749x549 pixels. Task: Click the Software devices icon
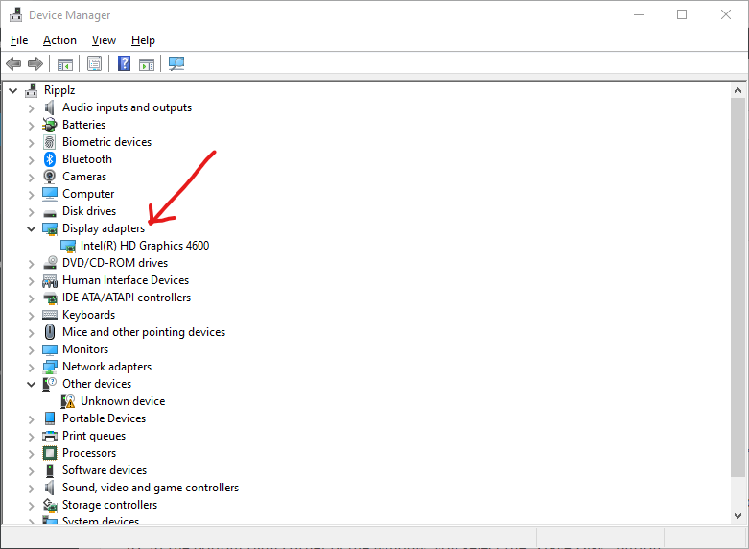pyautogui.click(x=50, y=470)
